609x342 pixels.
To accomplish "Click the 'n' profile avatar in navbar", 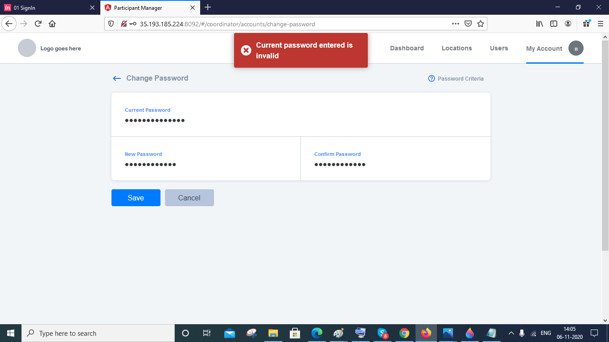I will pos(576,48).
